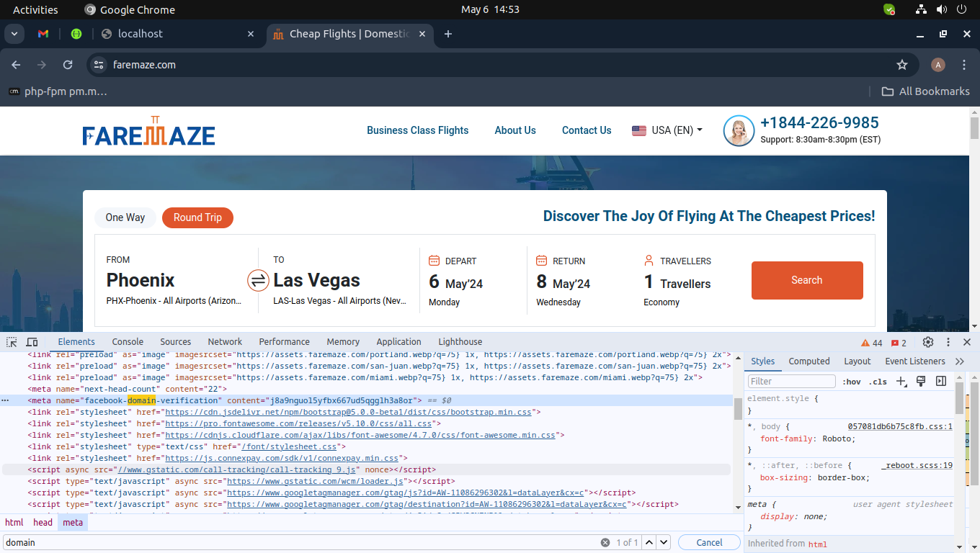This screenshot has height=553, width=980.
Task: Go to next search result arrow
Action: [x=664, y=542]
